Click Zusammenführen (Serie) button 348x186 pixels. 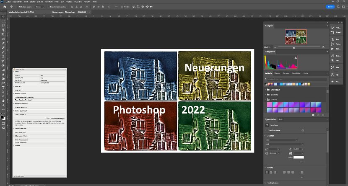click(x=40, y=97)
